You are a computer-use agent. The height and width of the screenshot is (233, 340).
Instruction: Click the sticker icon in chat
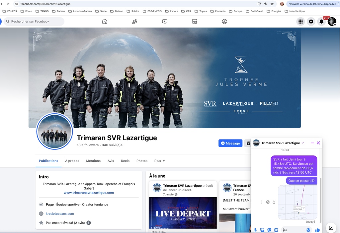269,230
